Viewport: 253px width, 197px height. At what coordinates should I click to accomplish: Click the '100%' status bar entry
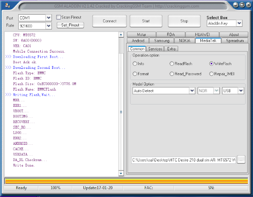pos(55,188)
